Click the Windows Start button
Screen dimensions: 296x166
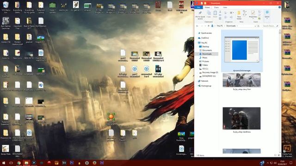pos(3,163)
